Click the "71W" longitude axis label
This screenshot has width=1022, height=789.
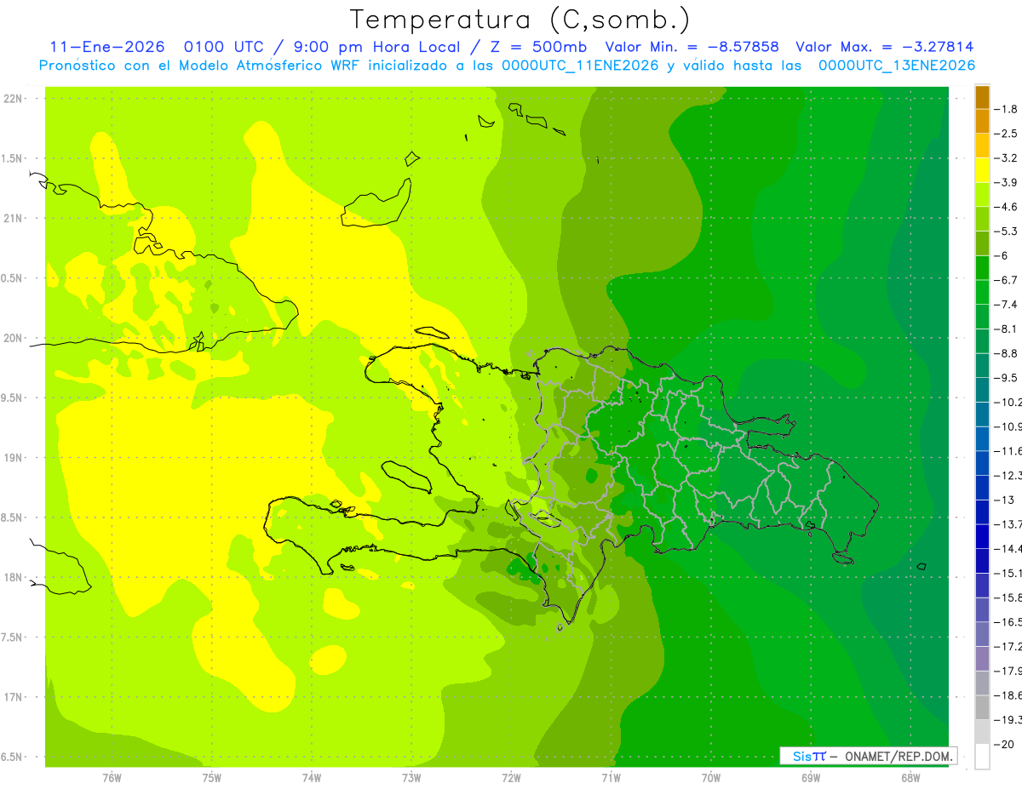(611, 778)
